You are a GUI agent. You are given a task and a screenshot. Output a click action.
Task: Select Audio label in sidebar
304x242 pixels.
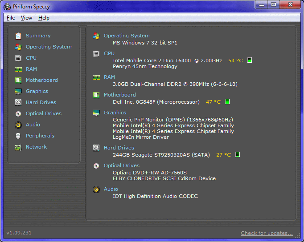point(33,125)
